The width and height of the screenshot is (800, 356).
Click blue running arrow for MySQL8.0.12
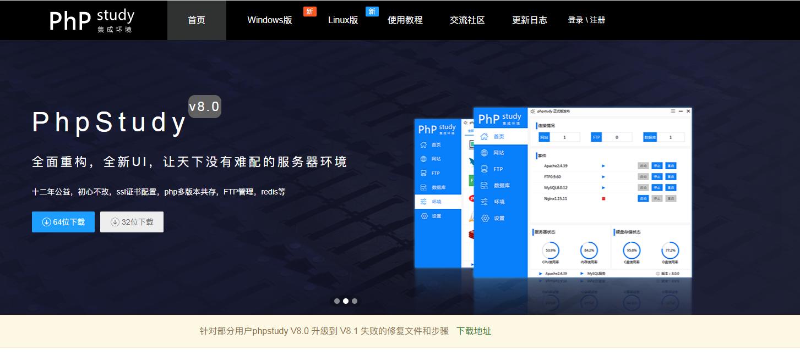click(603, 187)
